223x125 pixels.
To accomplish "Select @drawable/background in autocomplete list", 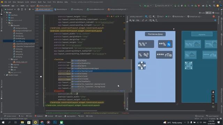I will click(x=101, y=71).
